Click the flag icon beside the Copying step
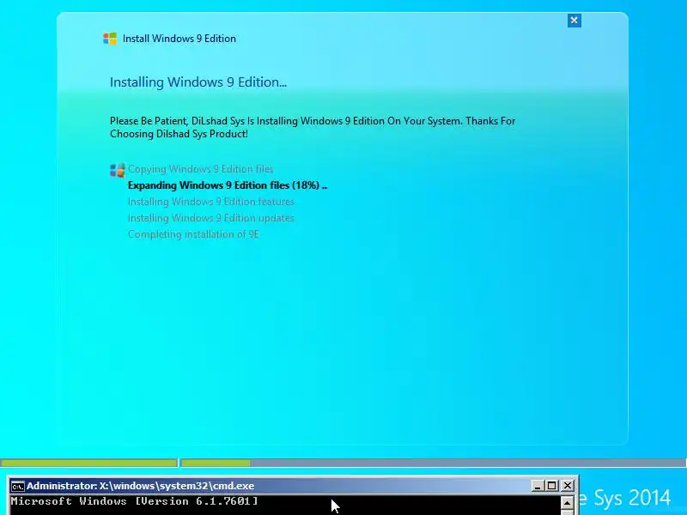The width and height of the screenshot is (687, 515). [118, 170]
